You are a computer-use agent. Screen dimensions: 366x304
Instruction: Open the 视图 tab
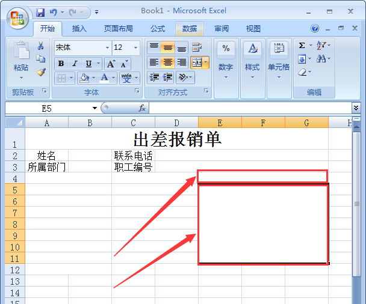pyautogui.click(x=253, y=29)
